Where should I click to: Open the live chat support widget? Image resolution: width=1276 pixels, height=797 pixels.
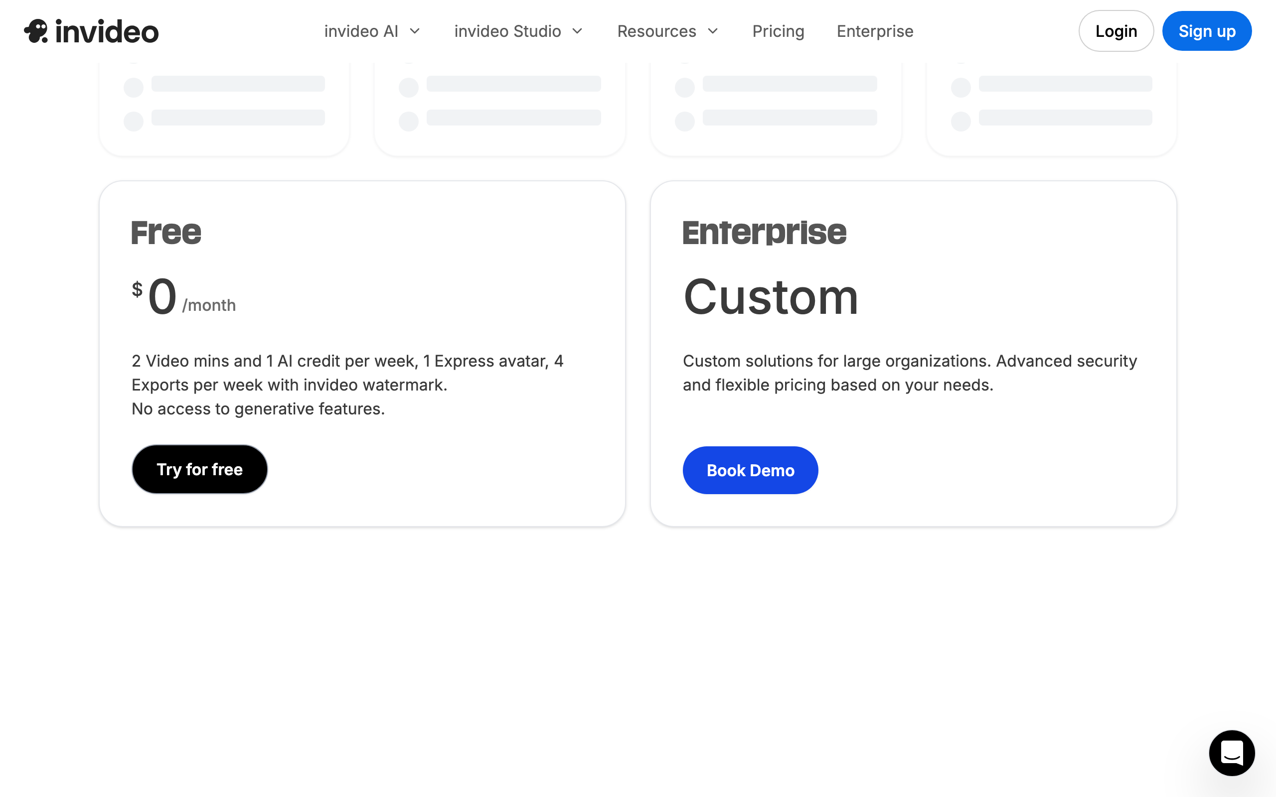click(1231, 752)
